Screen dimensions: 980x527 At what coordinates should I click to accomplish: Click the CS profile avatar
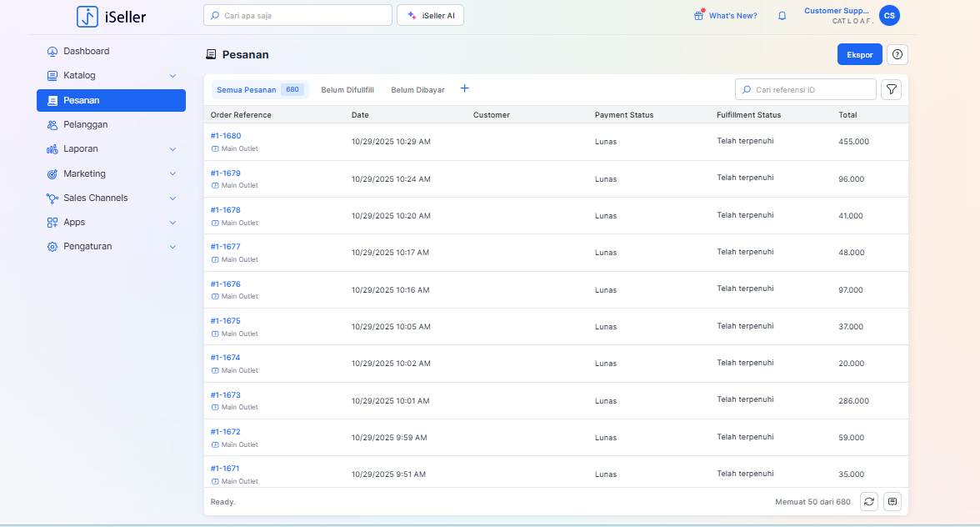tap(889, 15)
